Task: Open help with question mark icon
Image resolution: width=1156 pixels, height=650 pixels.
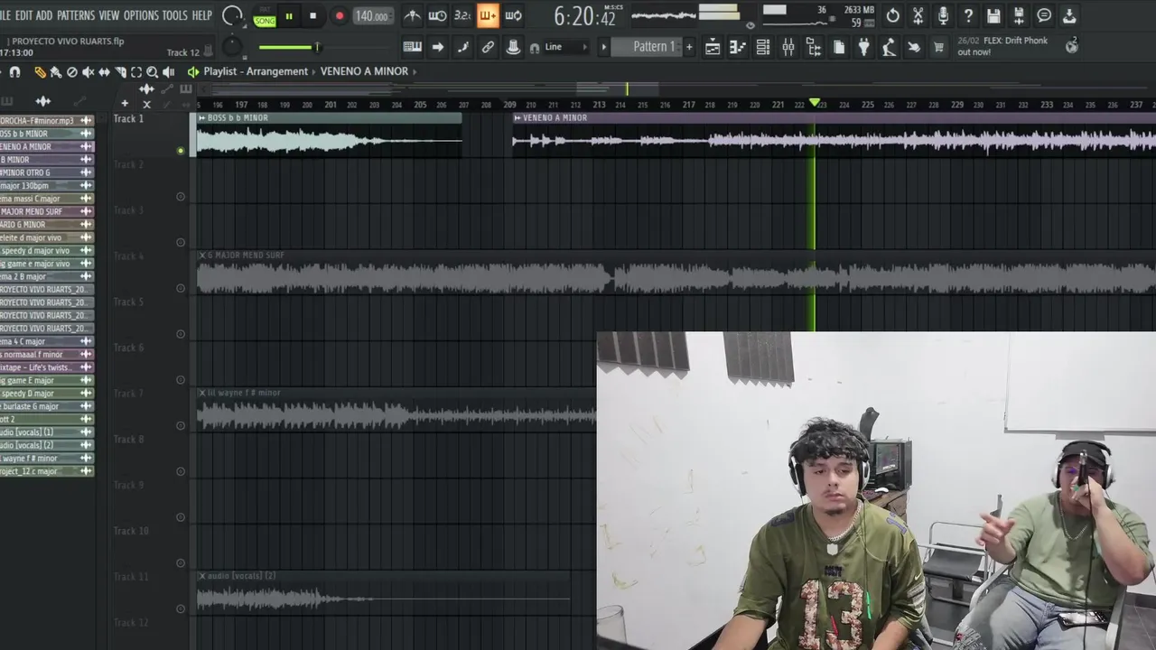Action: point(968,15)
